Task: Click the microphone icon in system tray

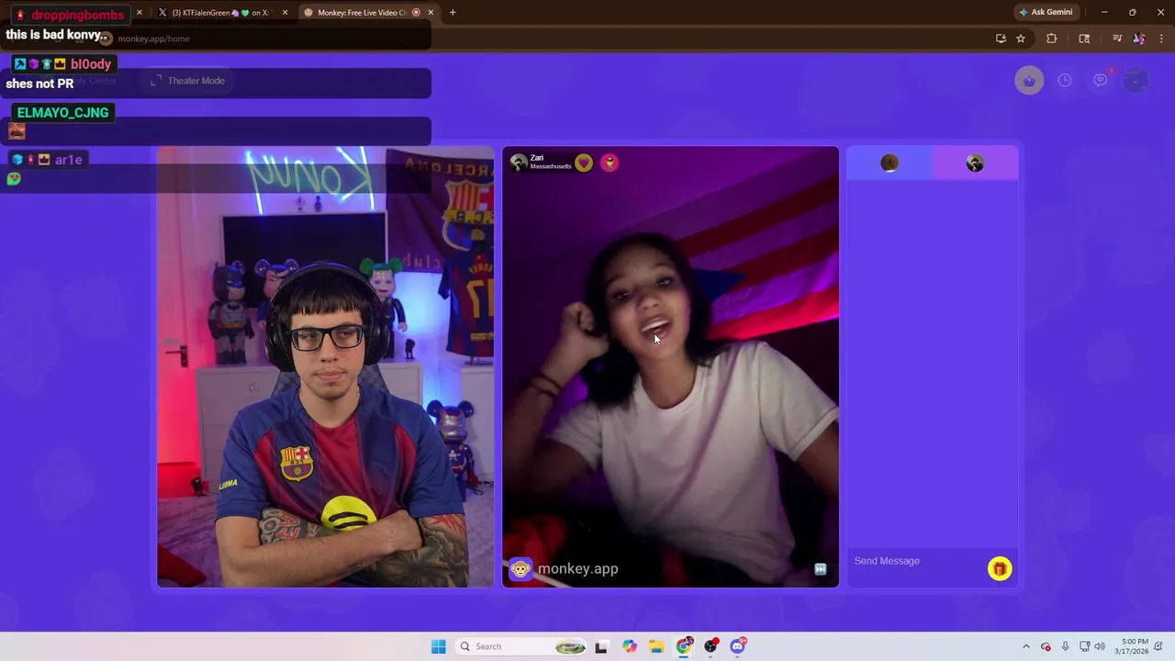Action: point(1065,646)
